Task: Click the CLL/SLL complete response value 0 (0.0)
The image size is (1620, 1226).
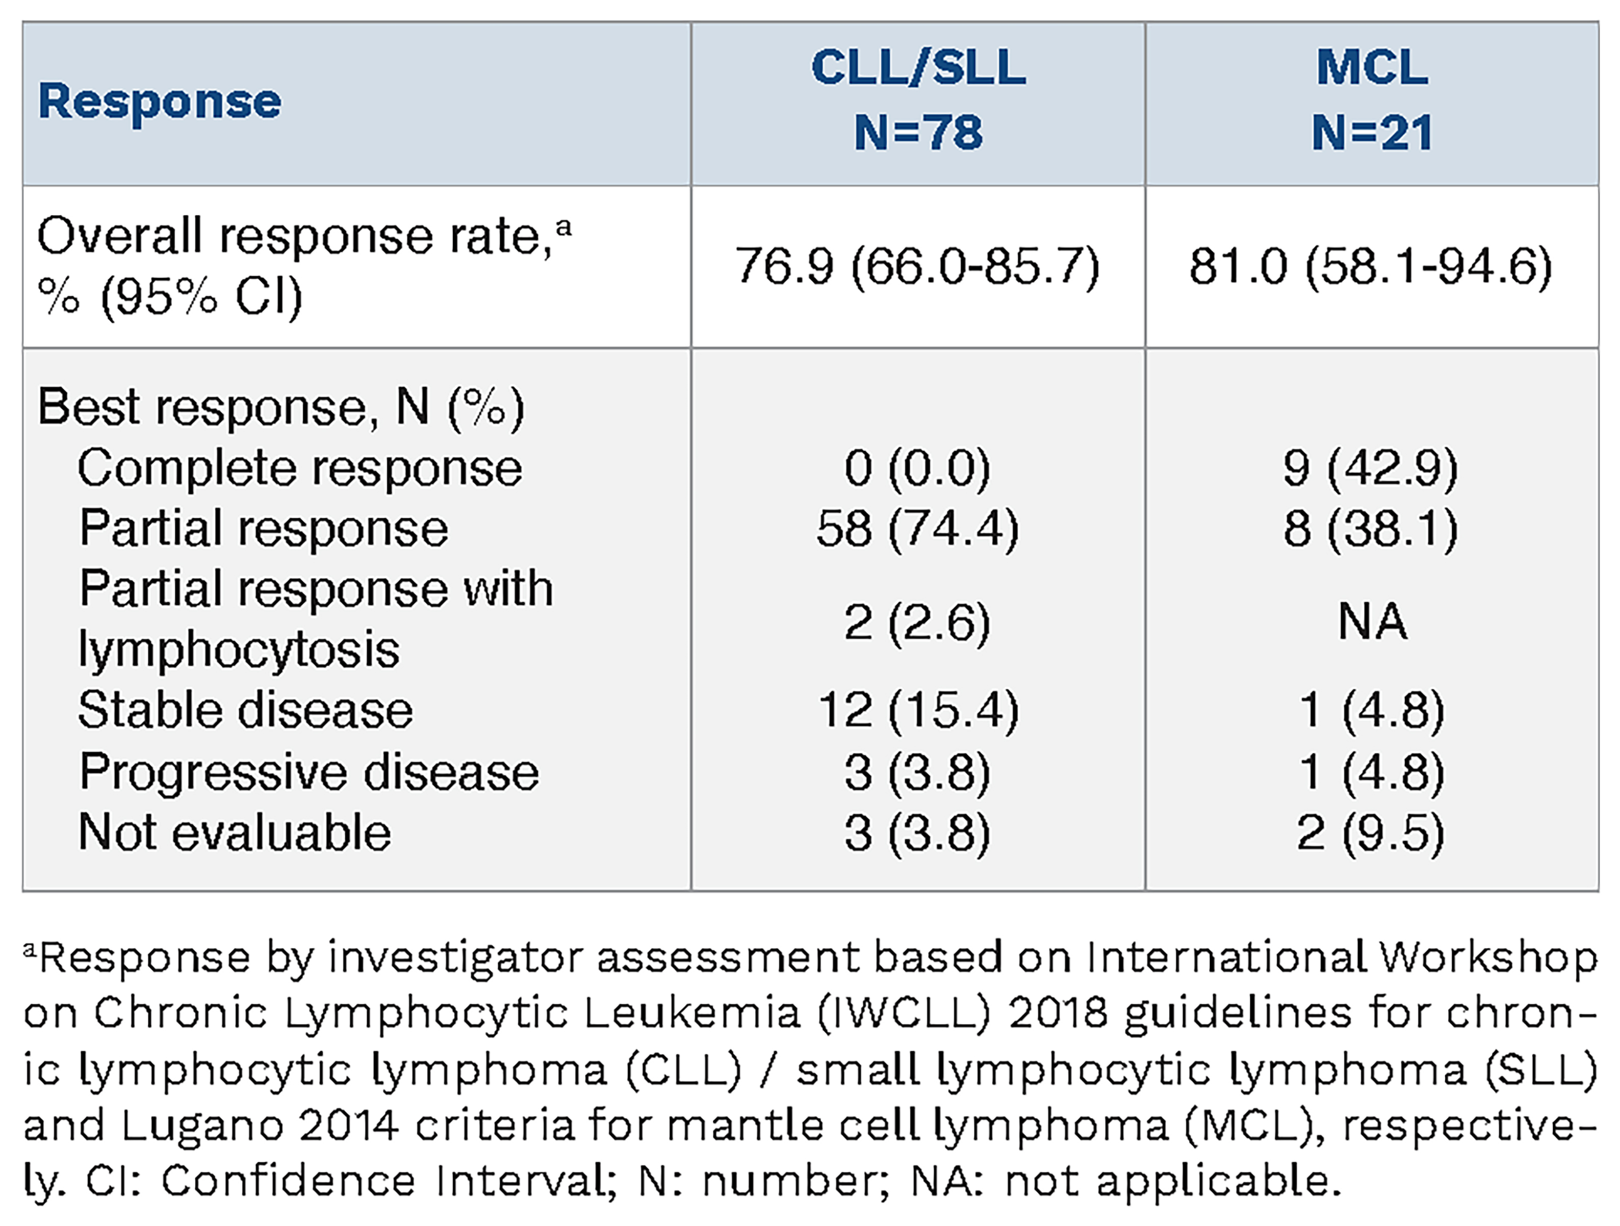Action: pyautogui.click(x=917, y=468)
